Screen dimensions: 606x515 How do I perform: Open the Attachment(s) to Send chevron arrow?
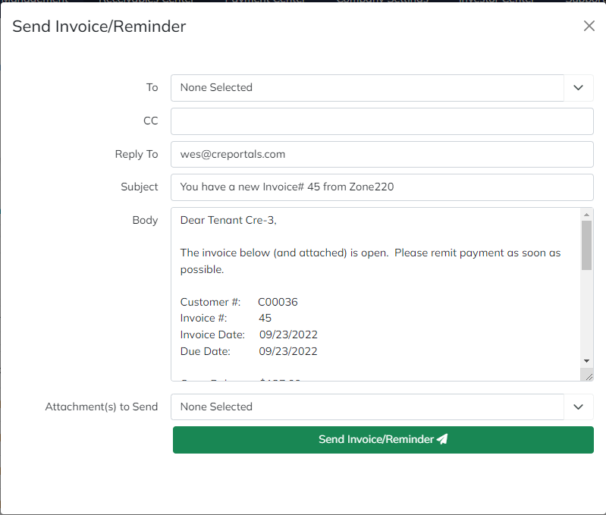pyautogui.click(x=578, y=407)
